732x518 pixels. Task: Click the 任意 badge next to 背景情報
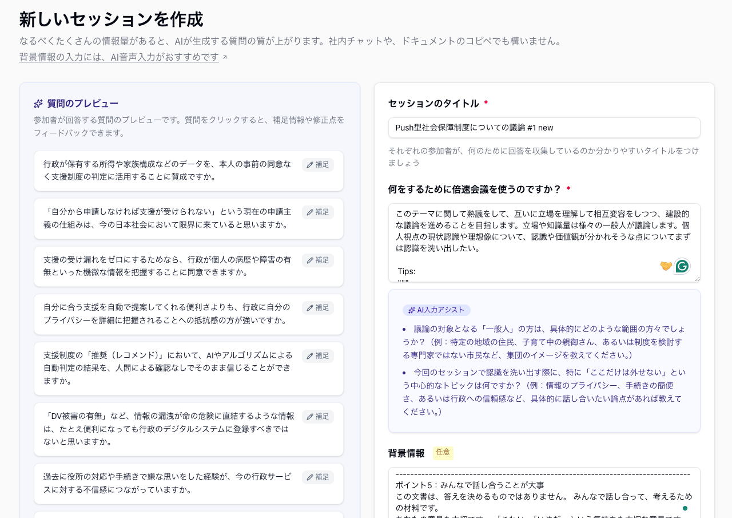click(x=443, y=453)
